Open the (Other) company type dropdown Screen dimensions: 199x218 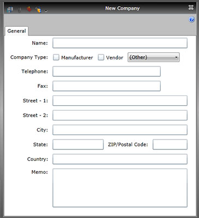coord(154,57)
